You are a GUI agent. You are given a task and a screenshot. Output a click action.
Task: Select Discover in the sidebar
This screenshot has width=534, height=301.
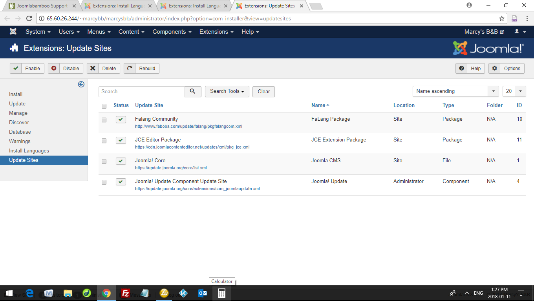[19, 122]
